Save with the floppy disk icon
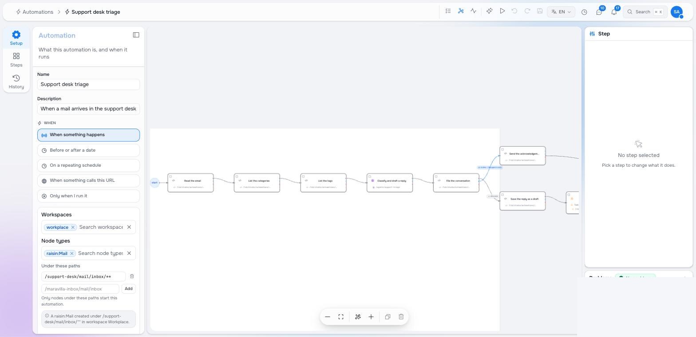The image size is (696, 337). pos(540,11)
